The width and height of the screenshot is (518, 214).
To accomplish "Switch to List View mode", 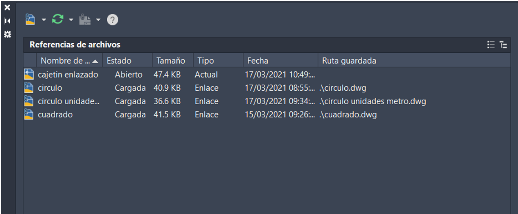I will [491, 44].
